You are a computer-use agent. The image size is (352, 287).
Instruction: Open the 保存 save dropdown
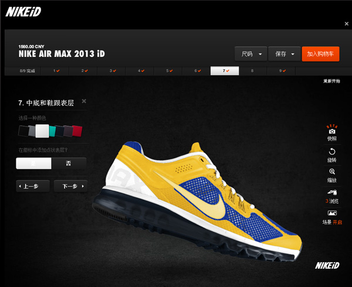285,54
